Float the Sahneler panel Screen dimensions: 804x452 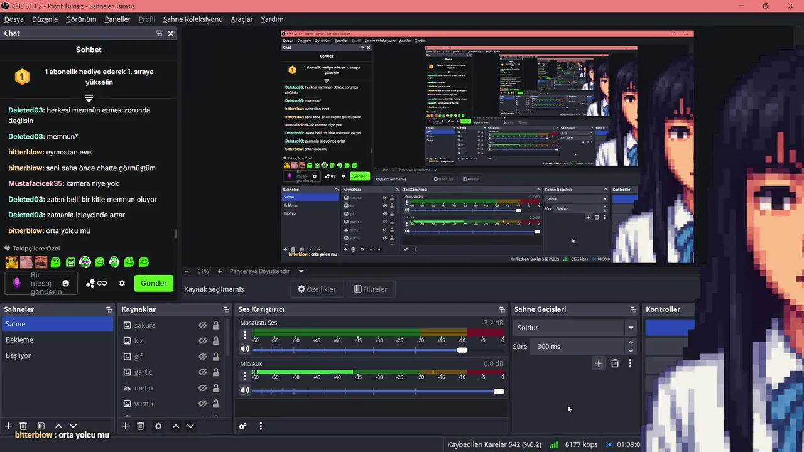(x=109, y=309)
